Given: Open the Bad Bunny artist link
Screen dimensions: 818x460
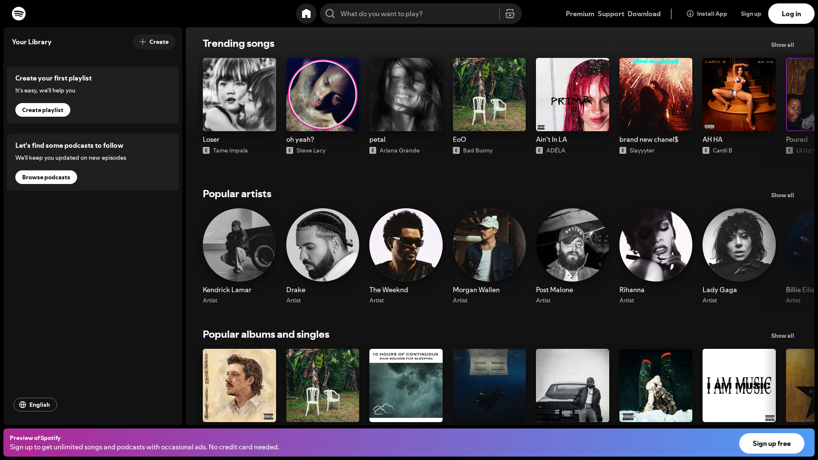Looking at the screenshot, I should 478,150.
